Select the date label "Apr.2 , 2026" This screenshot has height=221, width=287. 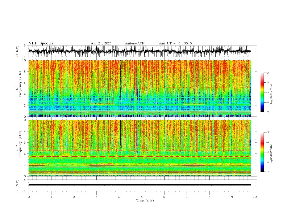101,43
